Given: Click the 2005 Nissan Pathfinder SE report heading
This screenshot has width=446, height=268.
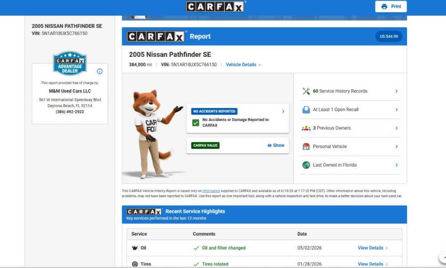Looking at the screenshot, I should pyautogui.click(x=170, y=55).
